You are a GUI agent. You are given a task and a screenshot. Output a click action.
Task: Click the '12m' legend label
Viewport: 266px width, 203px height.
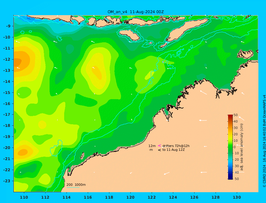(152, 146)
